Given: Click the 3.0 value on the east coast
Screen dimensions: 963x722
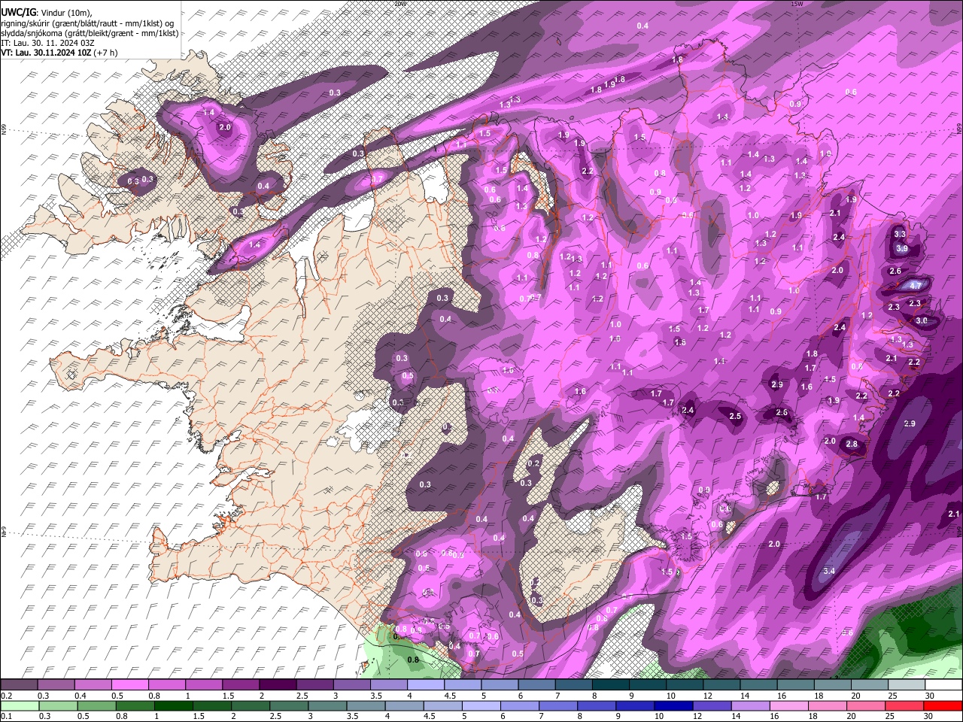Looking at the screenshot, I should (x=922, y=320).
